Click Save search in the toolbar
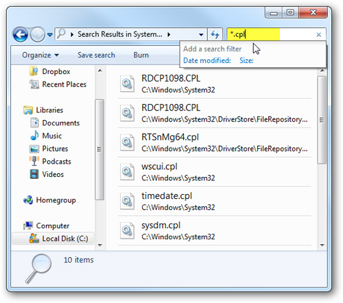The height and width of the screenshot is (303, 343). [x=96, y=55]
